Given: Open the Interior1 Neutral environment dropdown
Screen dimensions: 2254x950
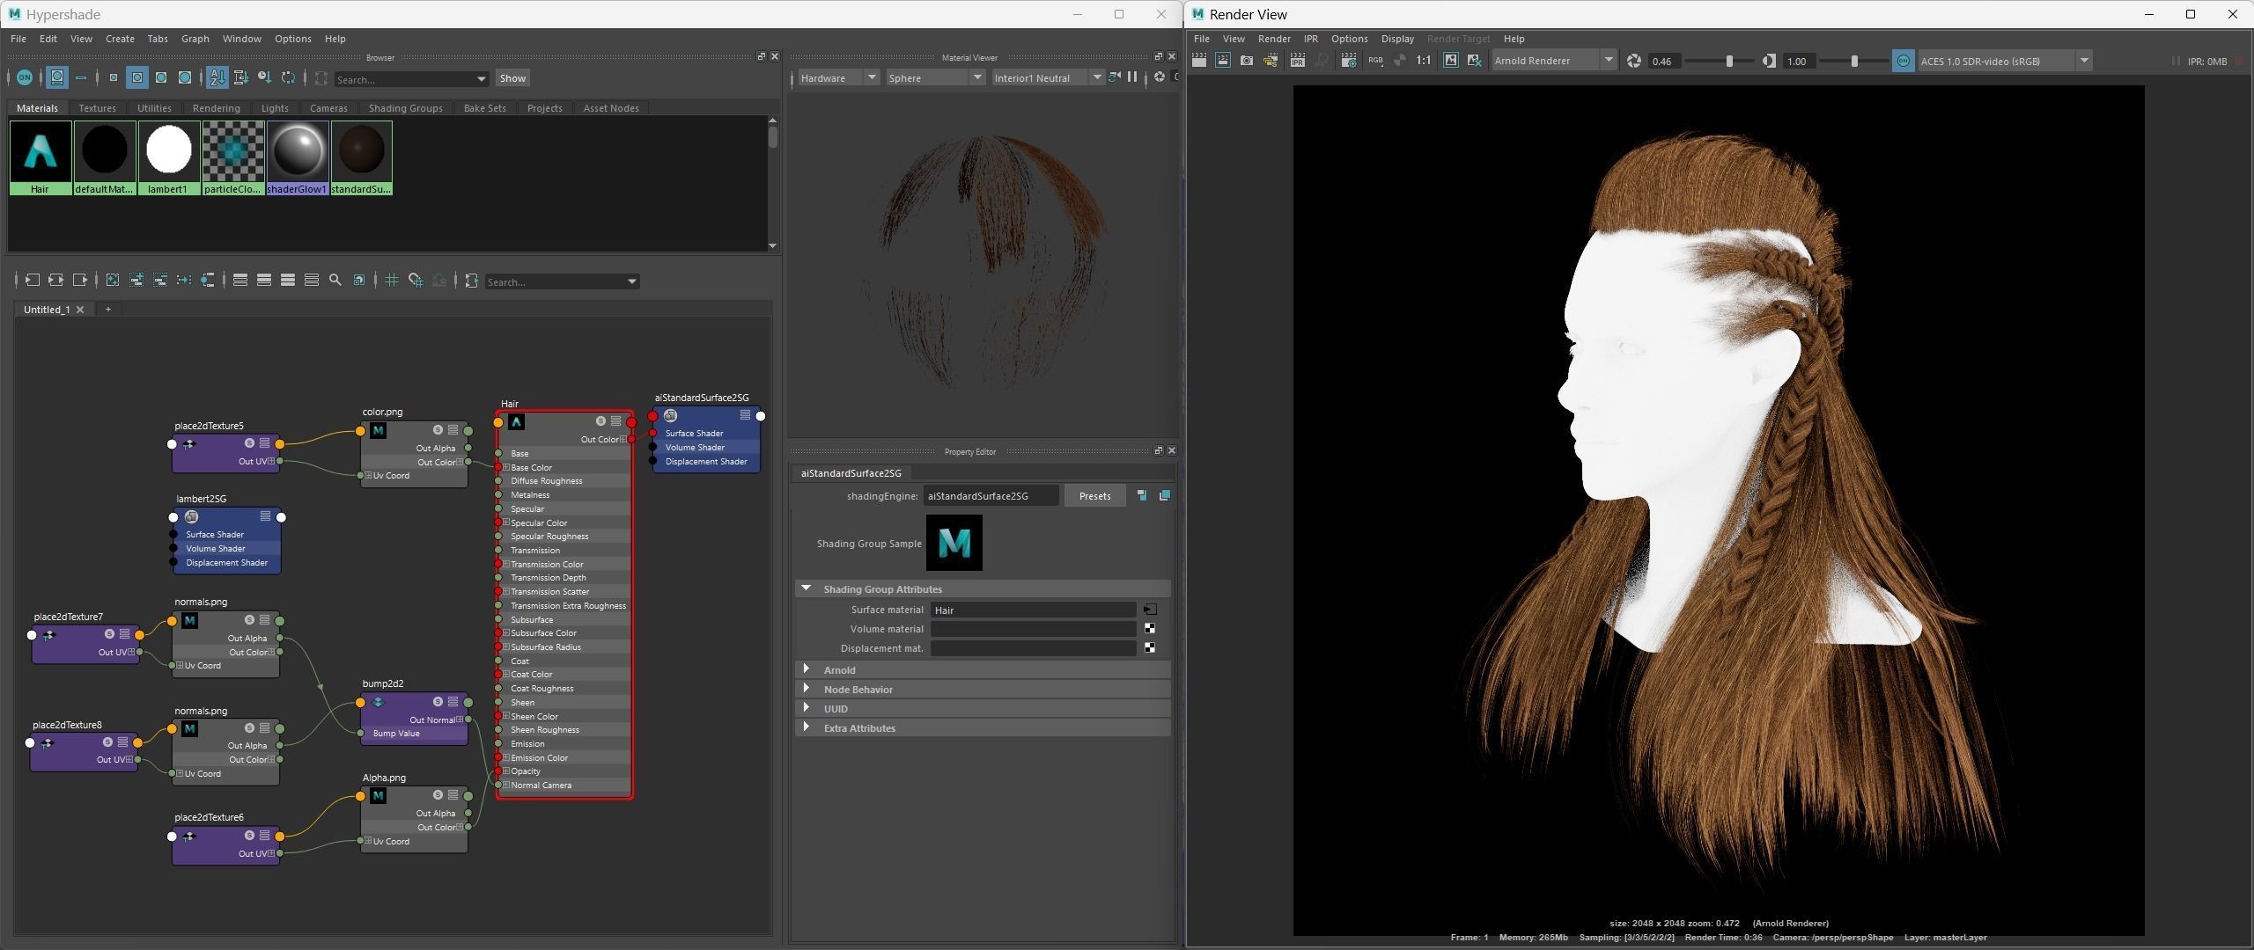Looking at the screenshot, I should coord(1047,78).
